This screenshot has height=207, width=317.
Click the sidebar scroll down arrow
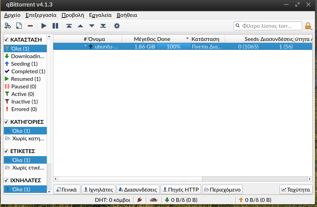point(49,192)
